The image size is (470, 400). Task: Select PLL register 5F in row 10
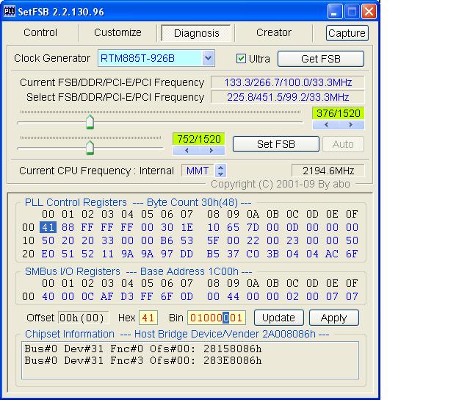point(213,240)
